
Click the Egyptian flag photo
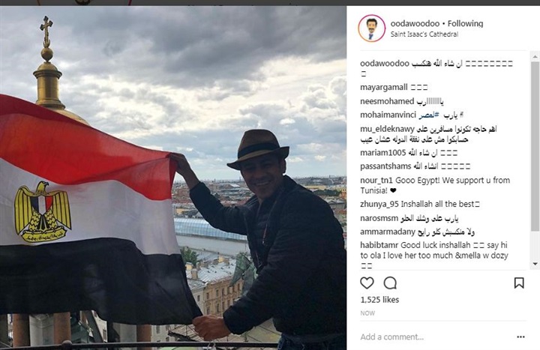pyautogui.click(x=173, y=178)
